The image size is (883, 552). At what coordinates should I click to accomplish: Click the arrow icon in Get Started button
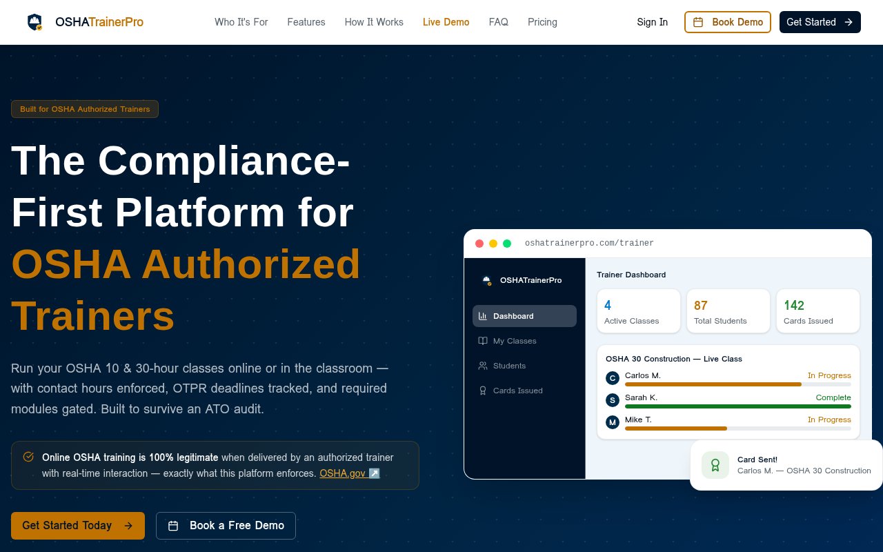(849, 22)
